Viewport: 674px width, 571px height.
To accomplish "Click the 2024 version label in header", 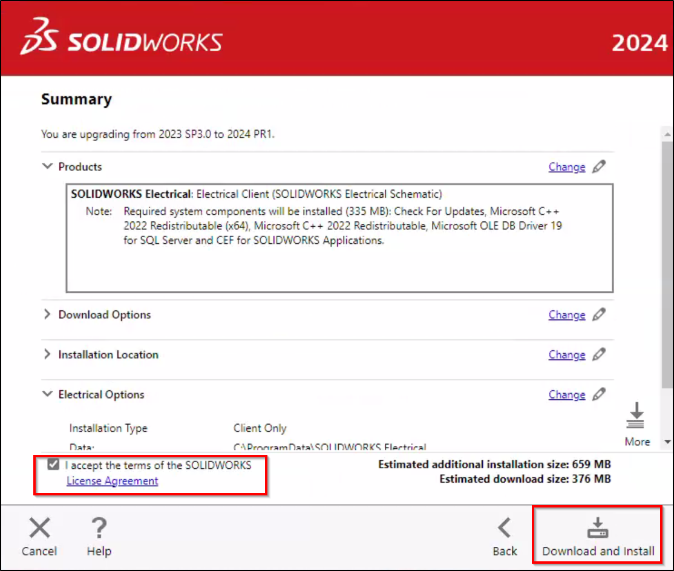I will [639, 43].
